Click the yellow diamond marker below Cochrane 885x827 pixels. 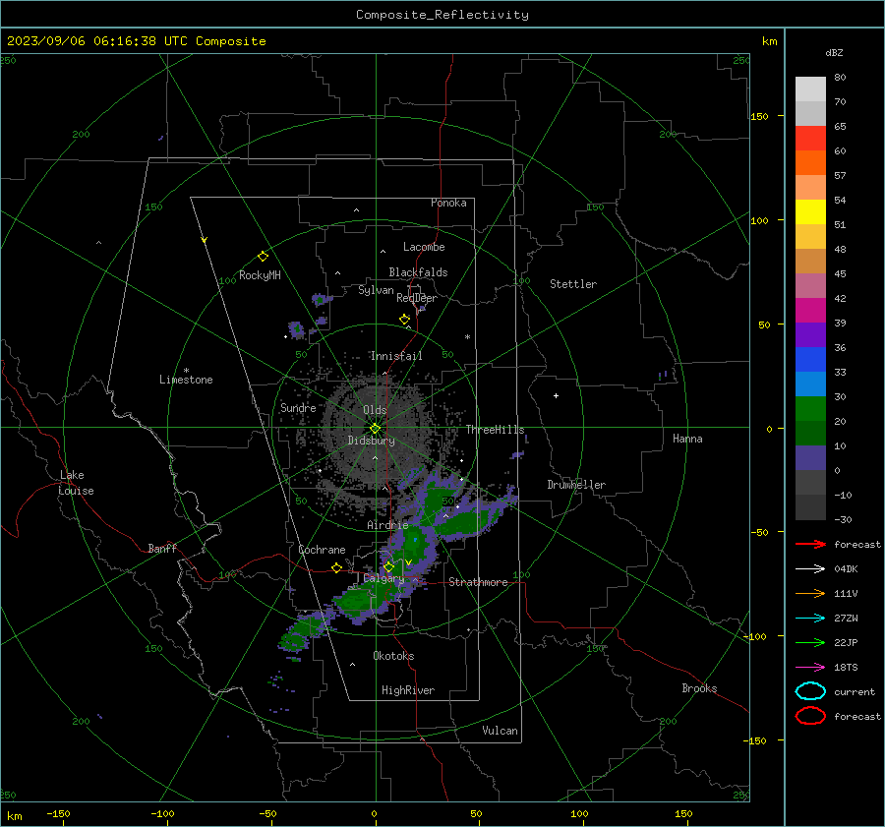click(x=336, y=568)
